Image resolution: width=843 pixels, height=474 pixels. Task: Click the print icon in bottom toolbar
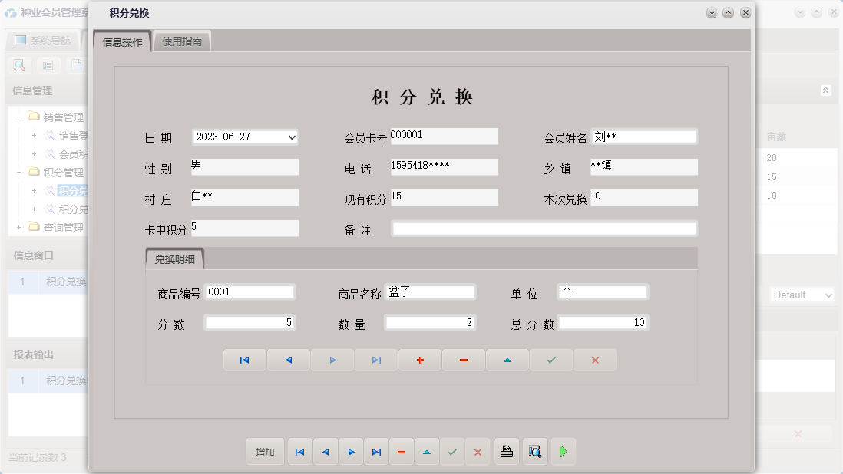[507, 452]
